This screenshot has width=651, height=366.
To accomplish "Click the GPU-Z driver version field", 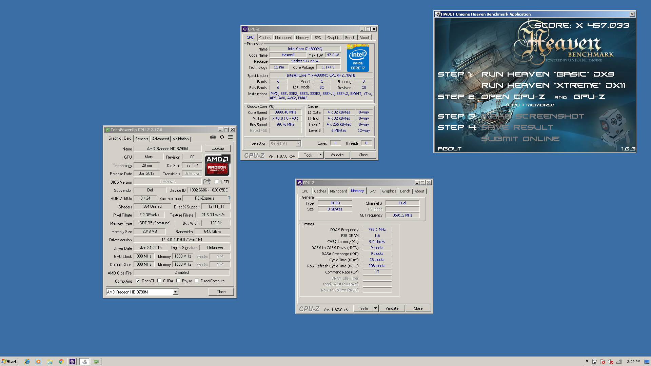I will tap(182, 240).
